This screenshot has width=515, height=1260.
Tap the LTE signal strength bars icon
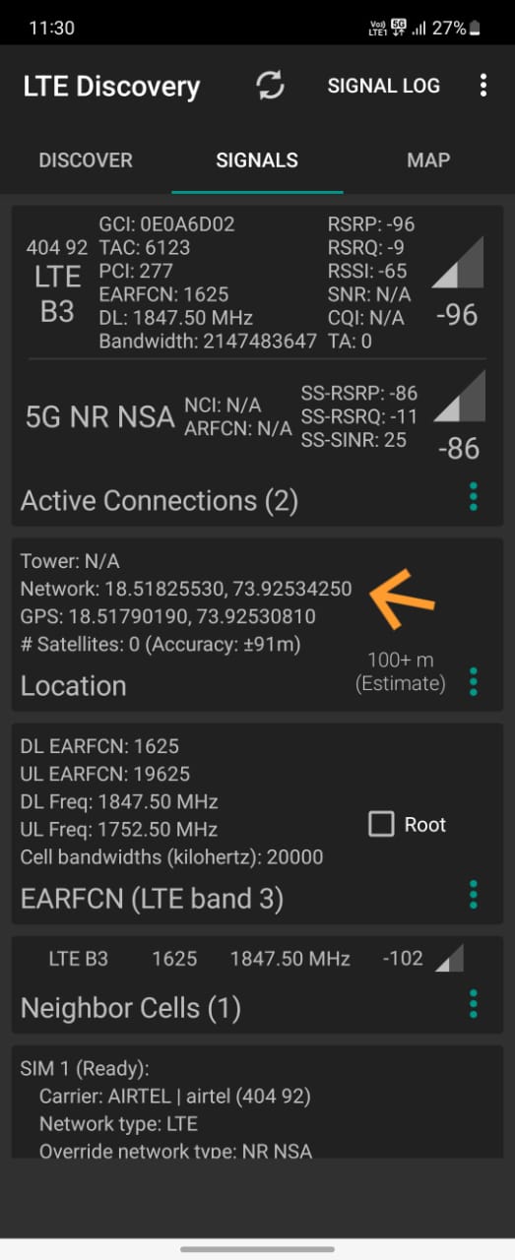(x=459, y=264)
